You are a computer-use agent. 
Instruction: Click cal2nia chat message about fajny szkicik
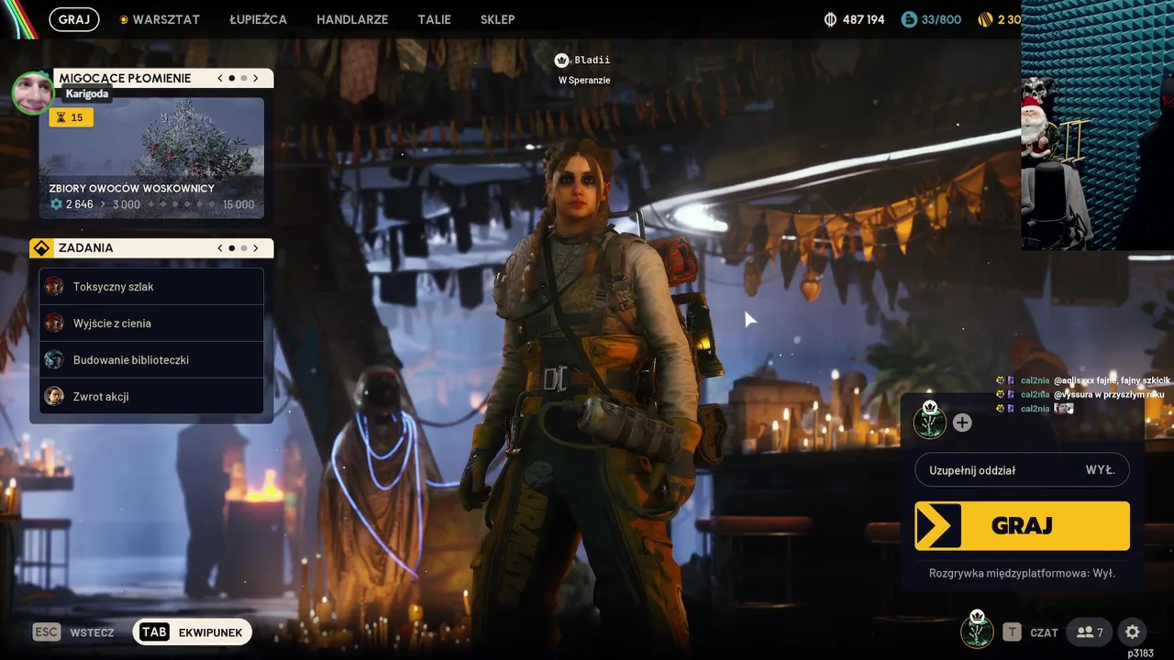1083,380
